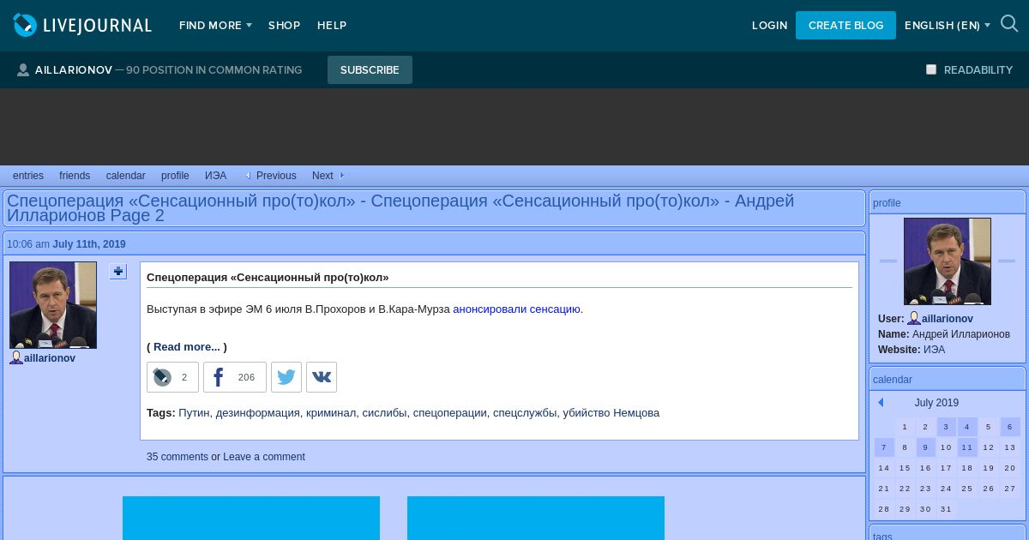Open the search magnifier icon
1029x540 pixels.
point(1009,25)
